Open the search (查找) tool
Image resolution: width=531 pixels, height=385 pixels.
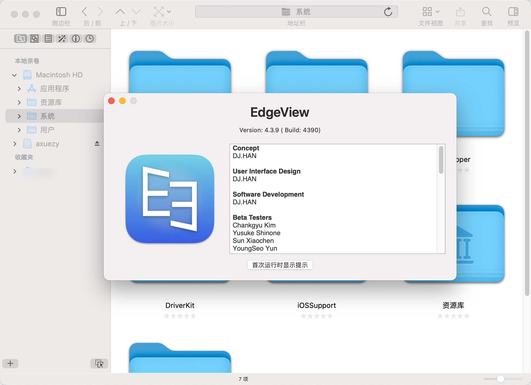coord(487,12)
